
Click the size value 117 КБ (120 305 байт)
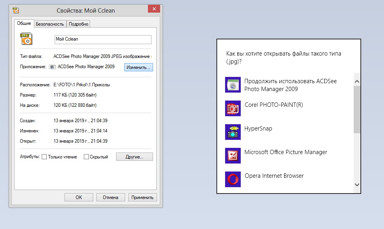pyautogui.click(x=75, y=95)
